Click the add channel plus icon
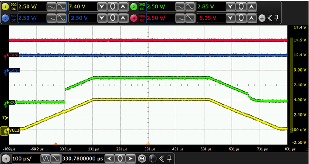Viewport: 309px width, 164px height. (262, 18)
